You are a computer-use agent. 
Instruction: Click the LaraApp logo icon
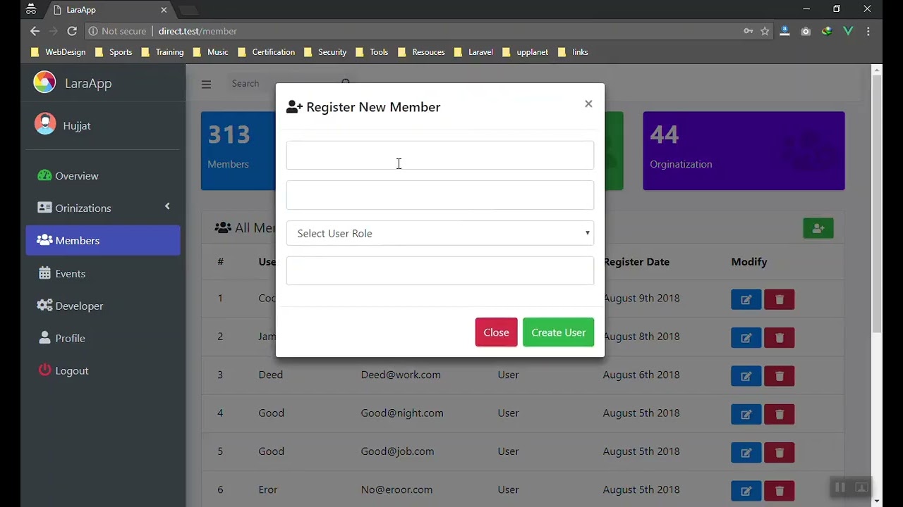coord(44,82)
